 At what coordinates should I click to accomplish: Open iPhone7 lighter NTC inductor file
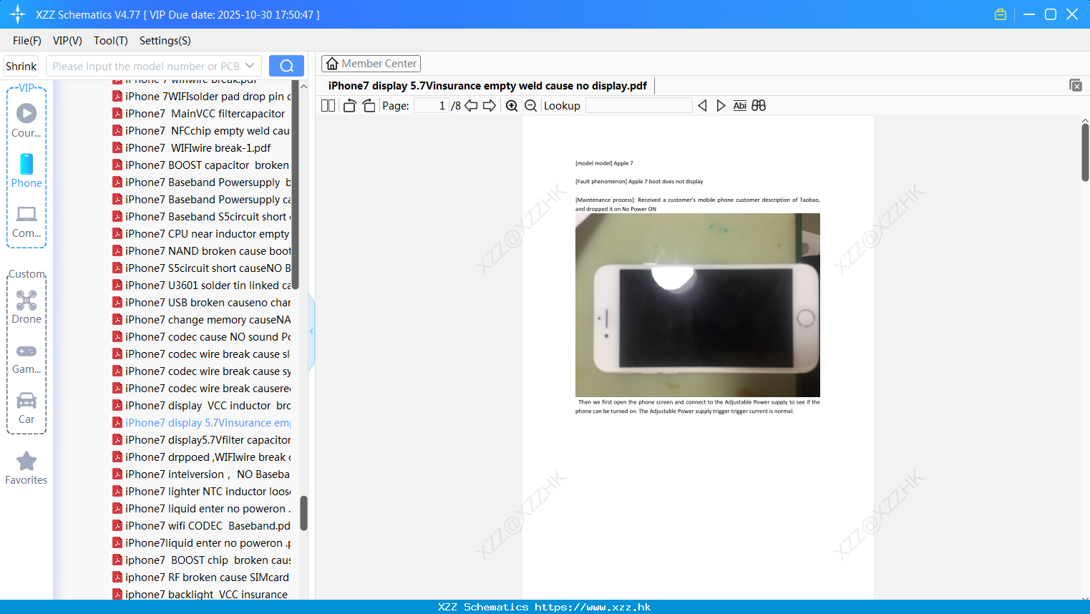tap(202, 492)
